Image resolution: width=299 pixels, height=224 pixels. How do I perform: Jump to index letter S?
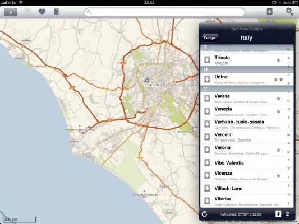click(289, 177)
